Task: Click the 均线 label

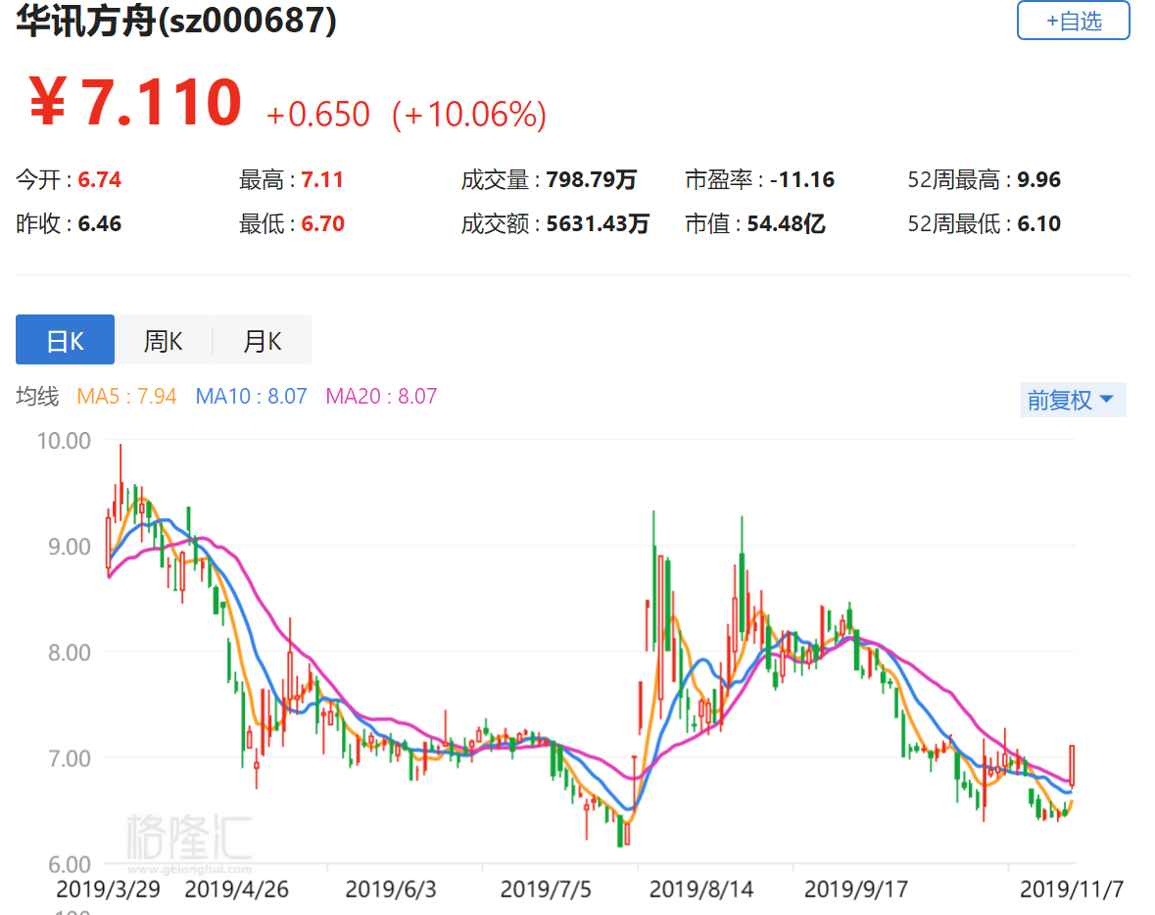Action: [x=37, y=397]
